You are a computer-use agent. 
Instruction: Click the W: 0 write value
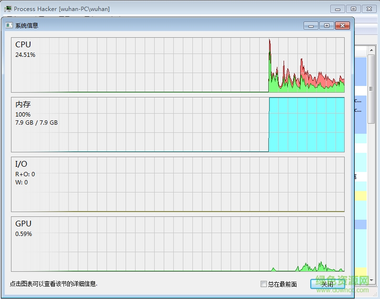(21, 182)
